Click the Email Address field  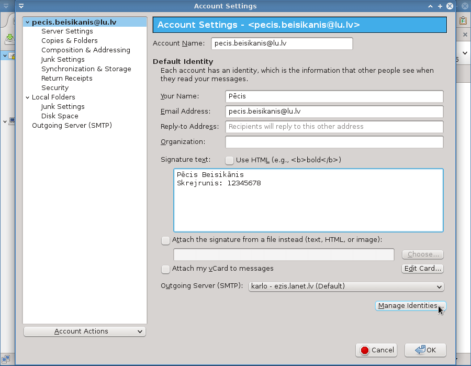[334, 112]
